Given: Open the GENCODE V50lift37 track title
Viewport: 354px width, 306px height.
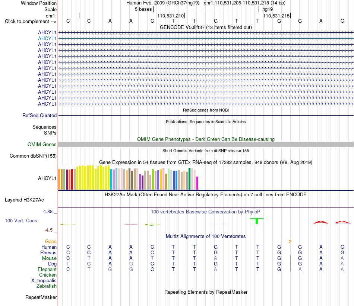Looking at the screenshot, I should click(x=206, y=27).
